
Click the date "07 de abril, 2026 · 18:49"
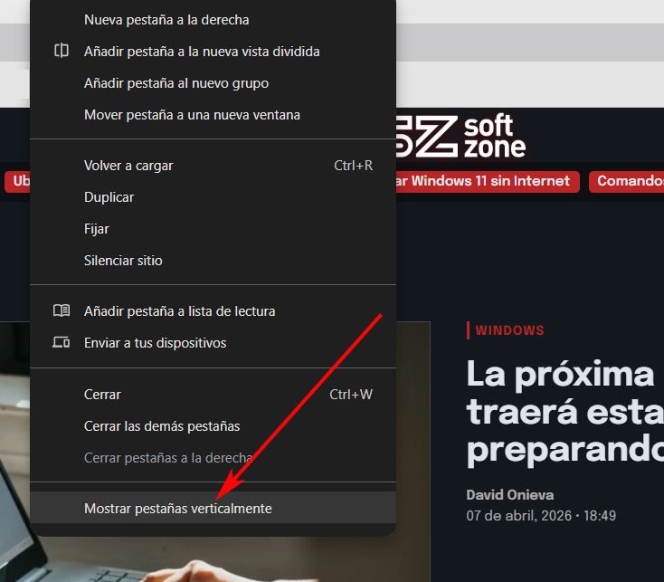541,516
